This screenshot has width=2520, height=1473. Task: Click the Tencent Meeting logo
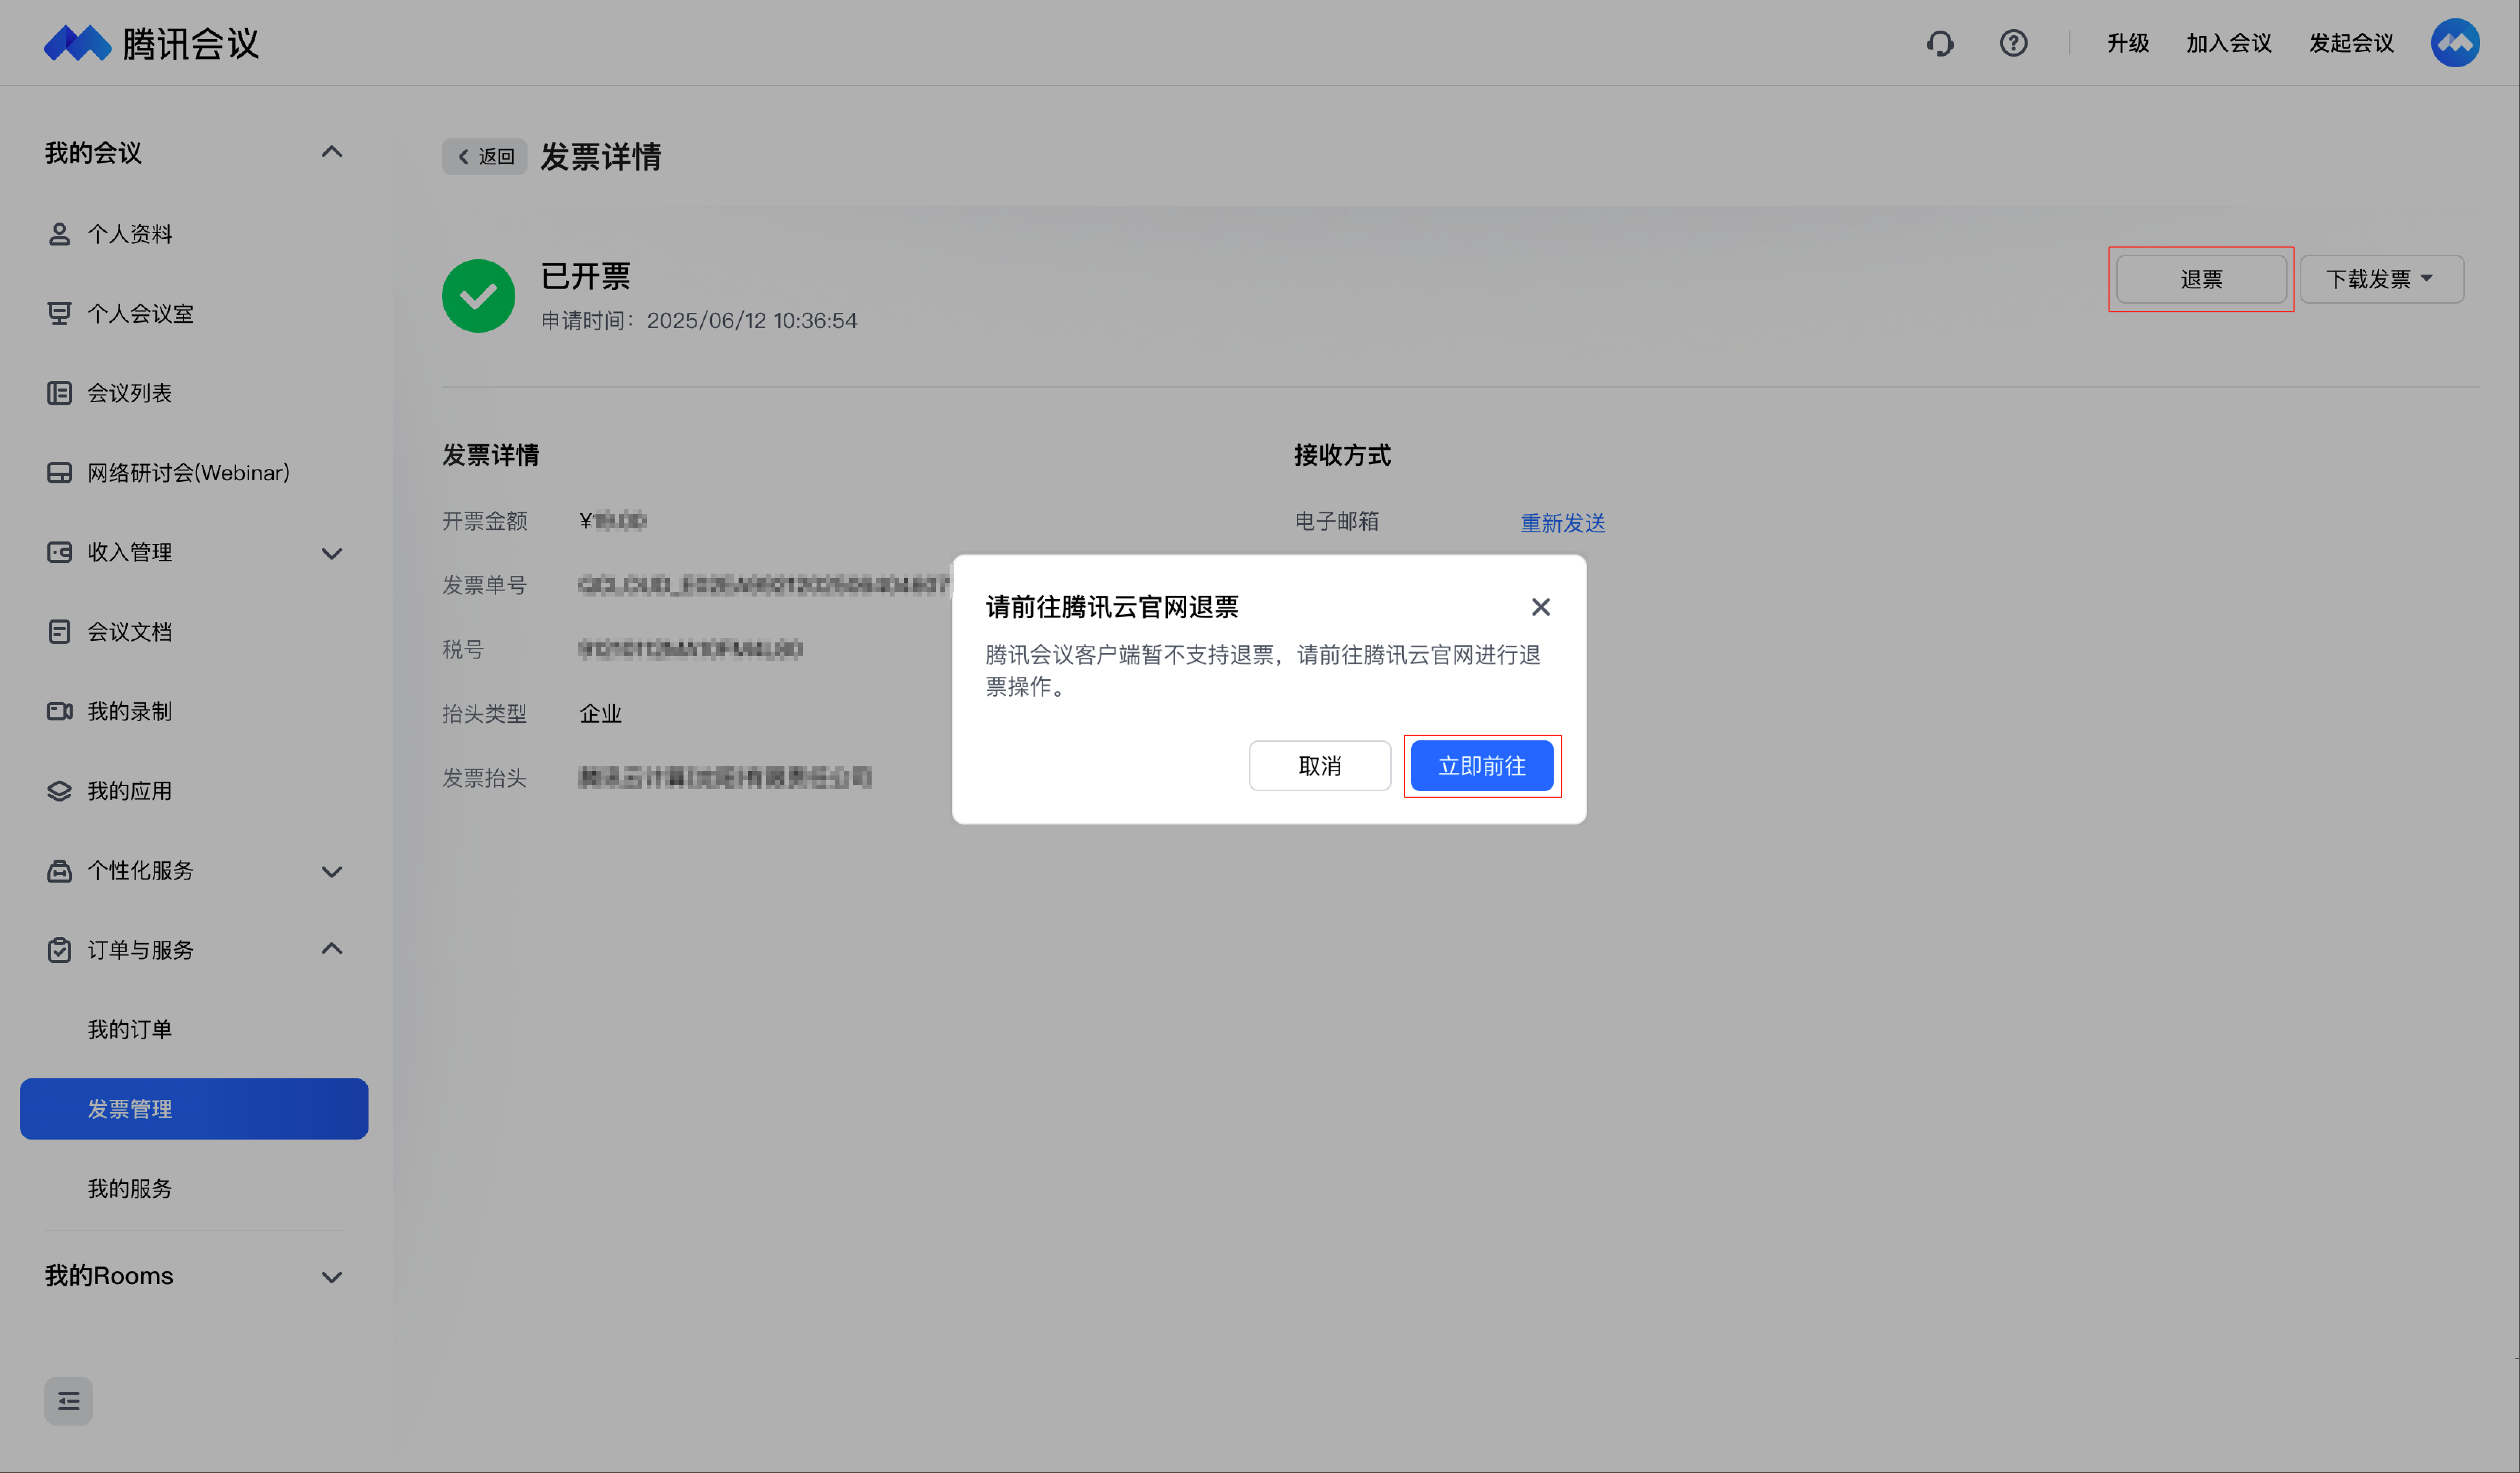click(151, 43)
